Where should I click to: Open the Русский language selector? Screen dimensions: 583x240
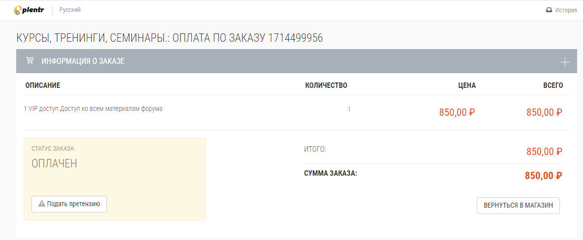pos(70,10)
